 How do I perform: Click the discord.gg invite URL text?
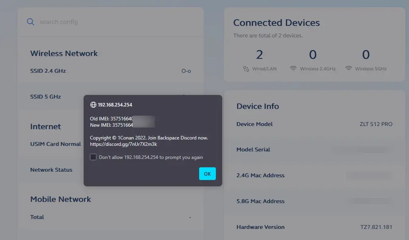click(x=123, y=144)
